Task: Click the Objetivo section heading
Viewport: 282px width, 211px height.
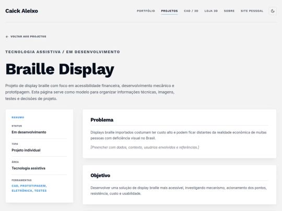Action: (x=100, y=176)
